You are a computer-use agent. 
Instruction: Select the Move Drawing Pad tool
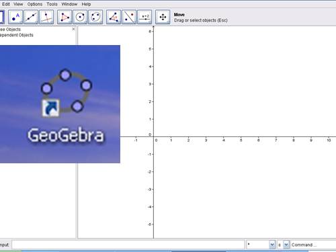(163, 17)
